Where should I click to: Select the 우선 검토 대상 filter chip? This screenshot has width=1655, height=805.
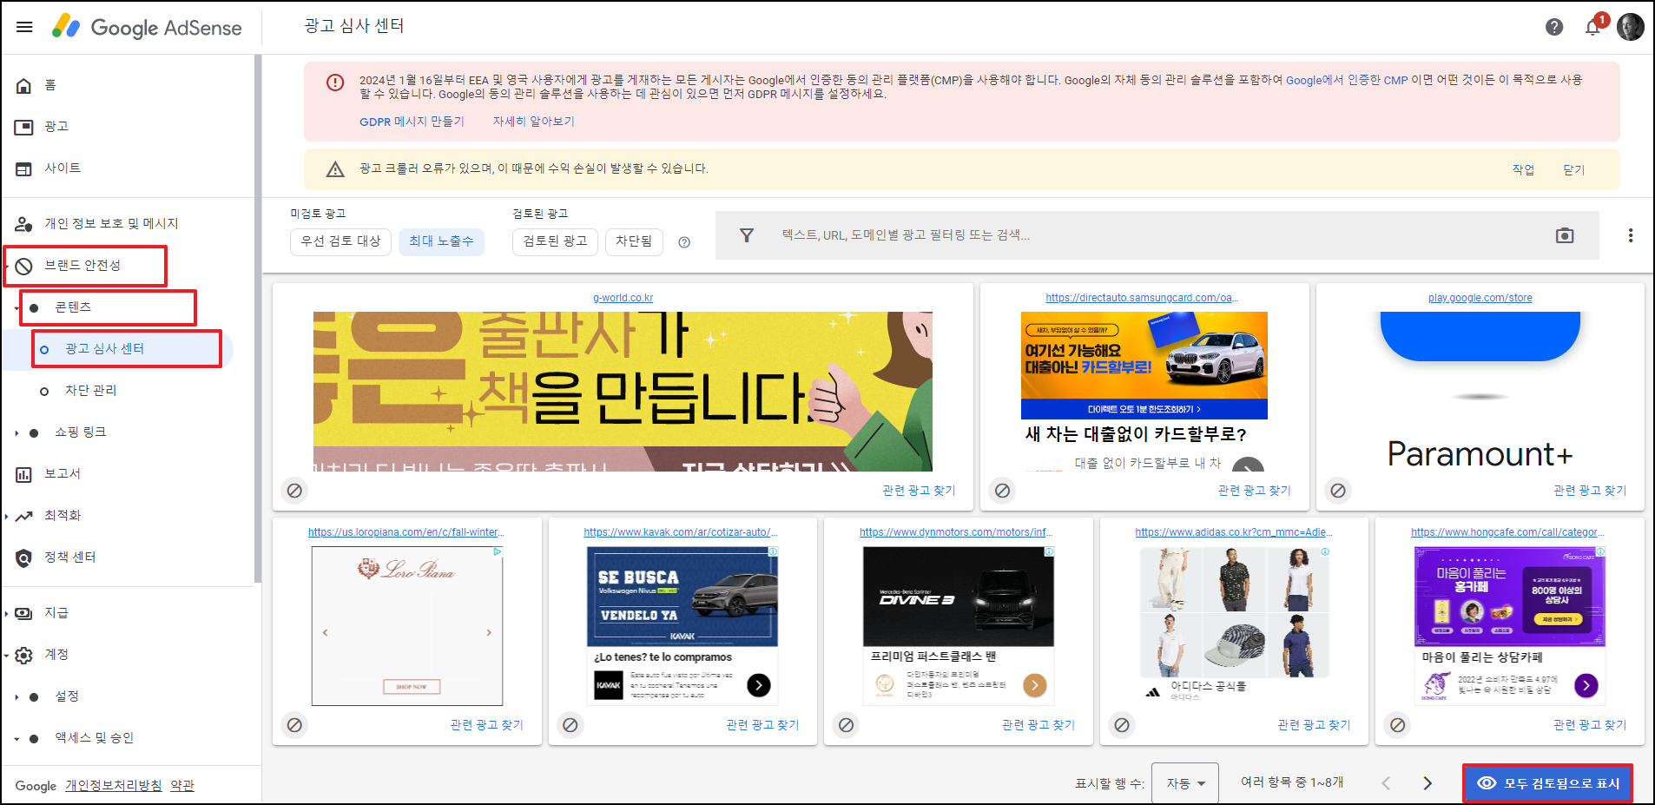(x=340, y=241)
